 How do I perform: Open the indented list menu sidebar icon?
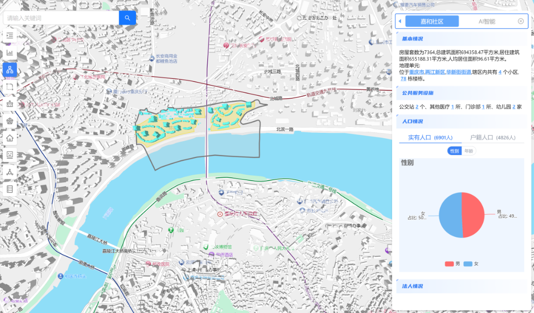tap(9, 36)
